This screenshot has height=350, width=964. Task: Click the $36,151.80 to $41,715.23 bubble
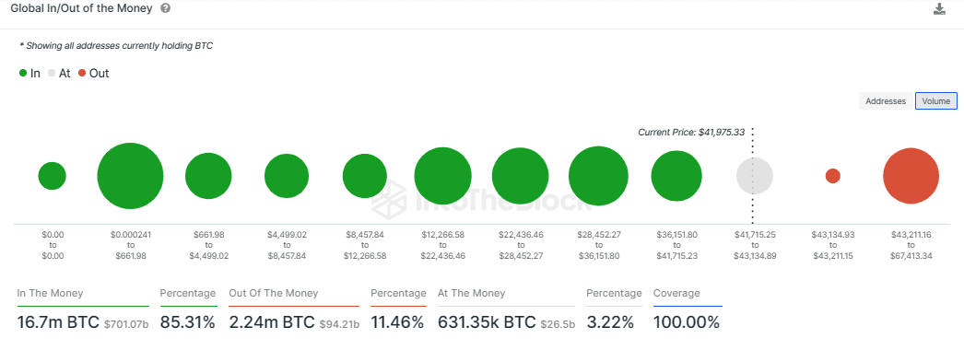point(676,176)
